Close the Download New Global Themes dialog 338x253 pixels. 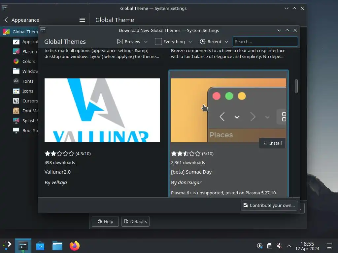point(295,30)
